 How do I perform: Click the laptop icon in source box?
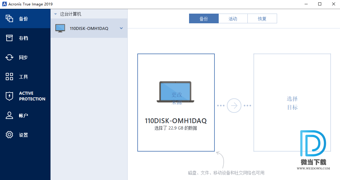tap(175, 92)
